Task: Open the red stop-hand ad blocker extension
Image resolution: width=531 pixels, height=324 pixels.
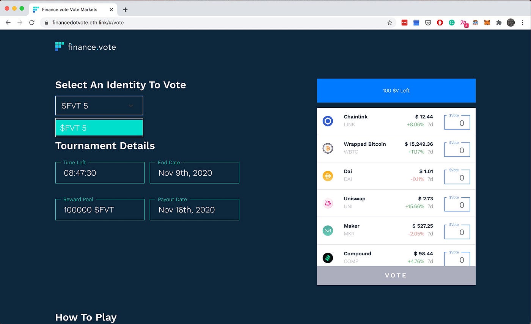Action: click(x=440, y=23)
